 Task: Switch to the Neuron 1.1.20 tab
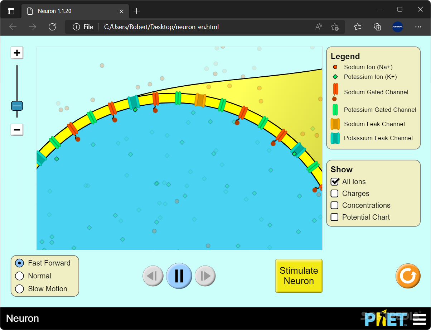pyautogui.click(x=75, y=11)
